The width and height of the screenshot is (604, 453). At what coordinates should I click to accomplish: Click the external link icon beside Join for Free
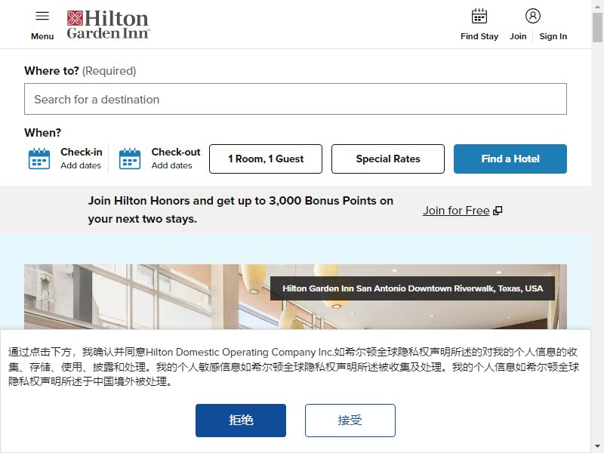coord(498,211)
